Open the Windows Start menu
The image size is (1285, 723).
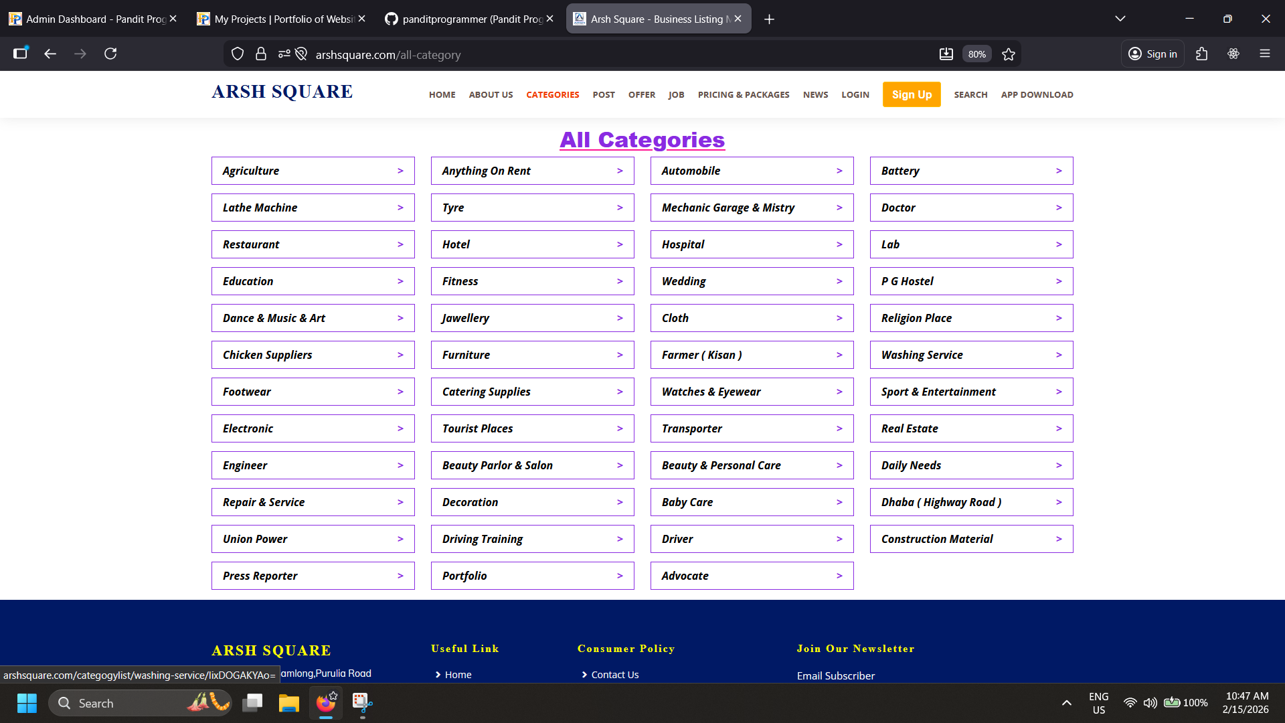point(26,703)
